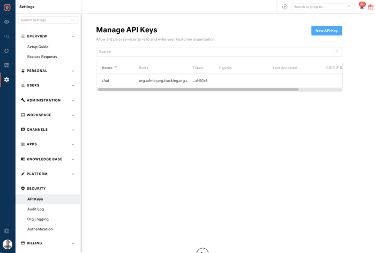Open the reporting chart icon in left rail

tap(6, 65)
